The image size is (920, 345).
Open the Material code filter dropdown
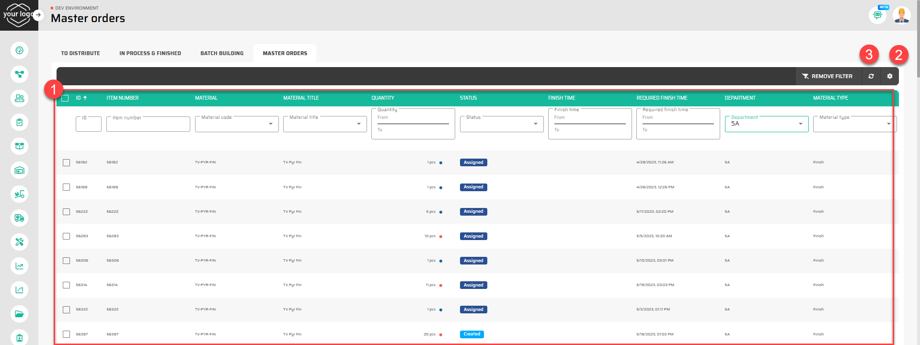pyautogui.click(x=236, y=124)
